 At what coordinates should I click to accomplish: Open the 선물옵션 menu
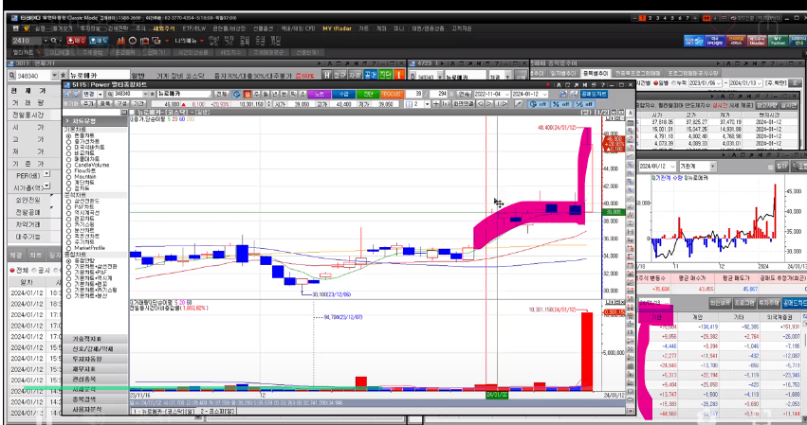[263, 28]
